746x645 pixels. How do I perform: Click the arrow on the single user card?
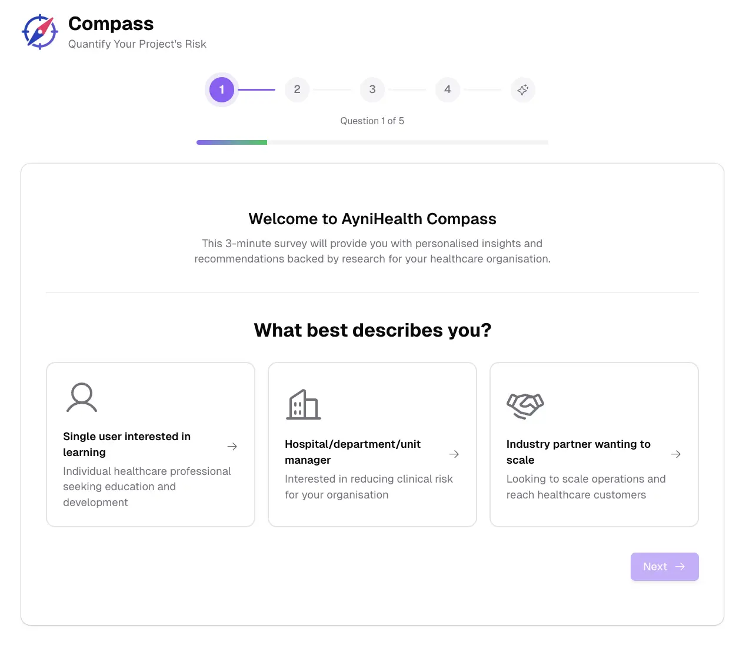point(232,446)
